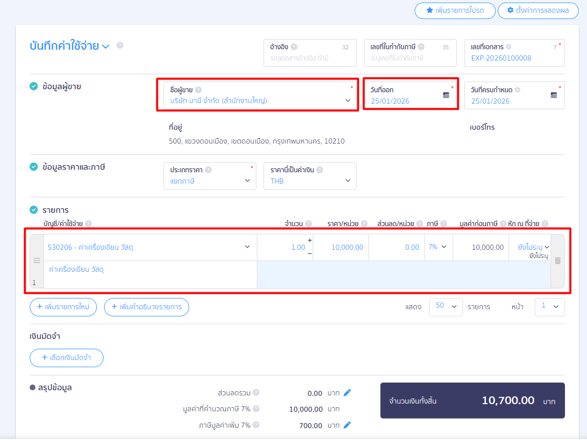Open currency dropdown showing THB
The width and height of the screenshot is (587, 440).
[310, 175]
